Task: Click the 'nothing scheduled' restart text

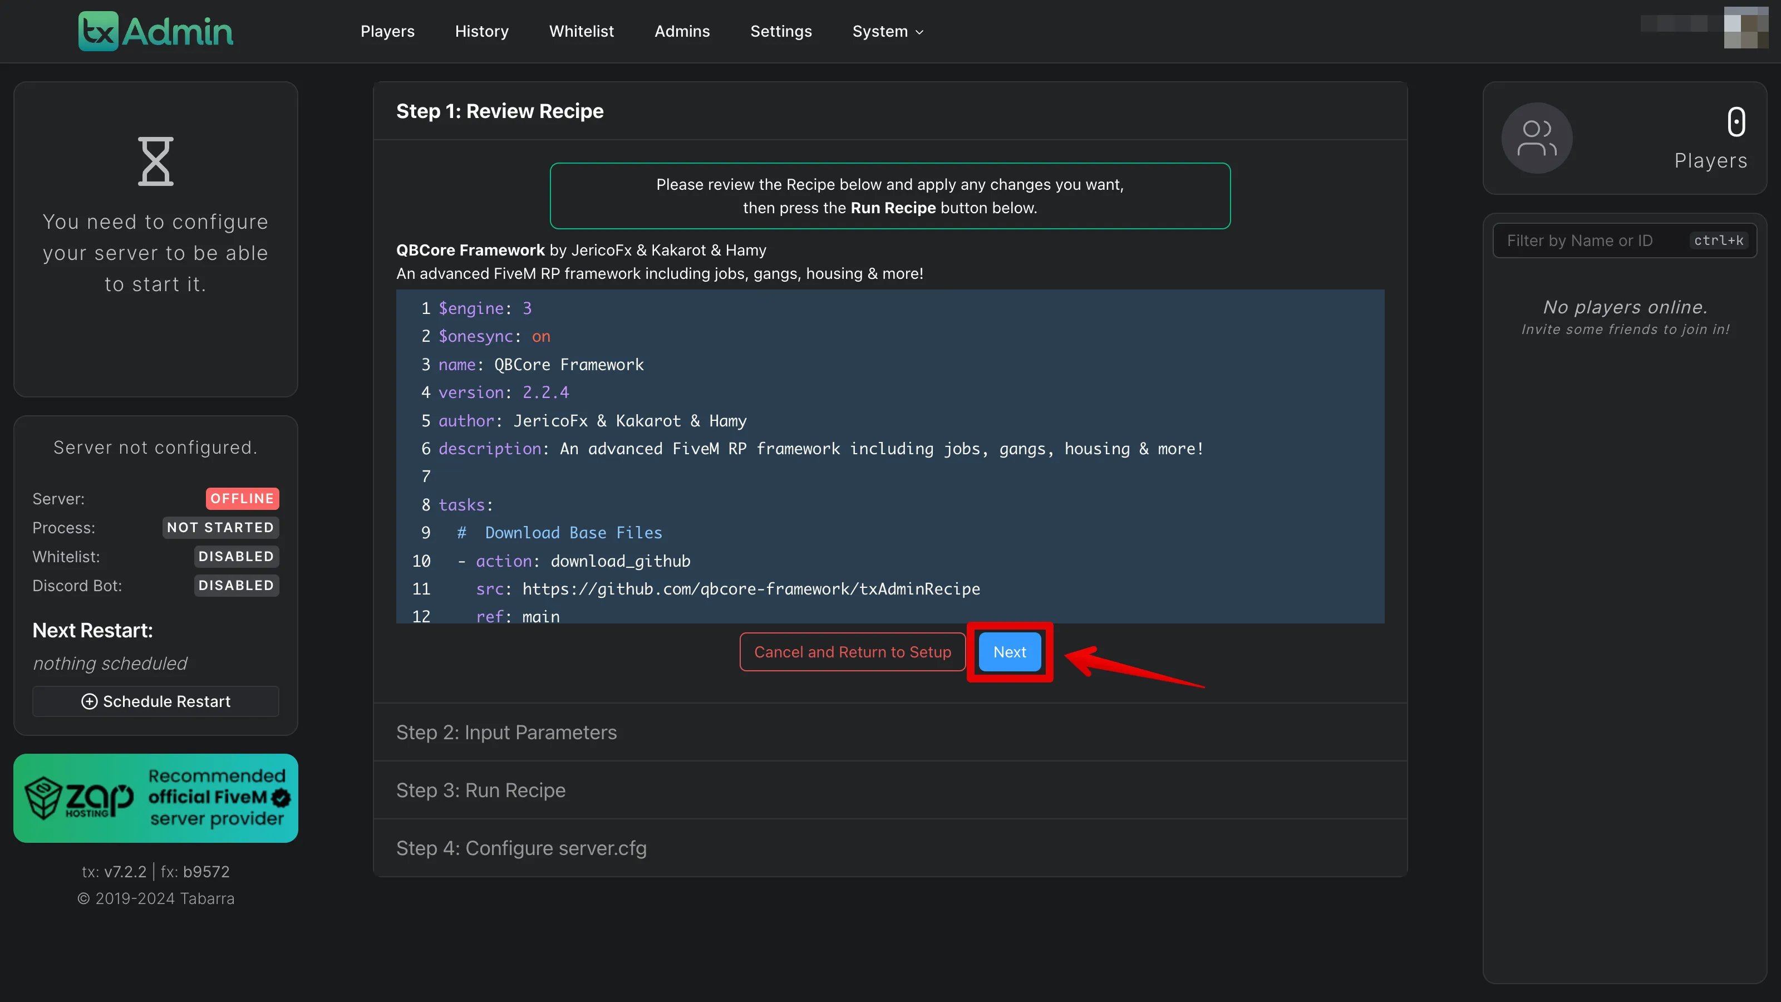Action: pyautogui.click(x=110, y=663)
